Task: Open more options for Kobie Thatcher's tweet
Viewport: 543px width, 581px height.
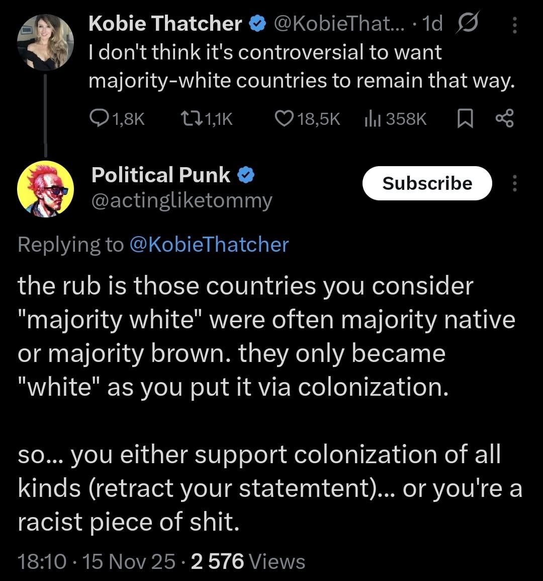Action: click(514, 24)
